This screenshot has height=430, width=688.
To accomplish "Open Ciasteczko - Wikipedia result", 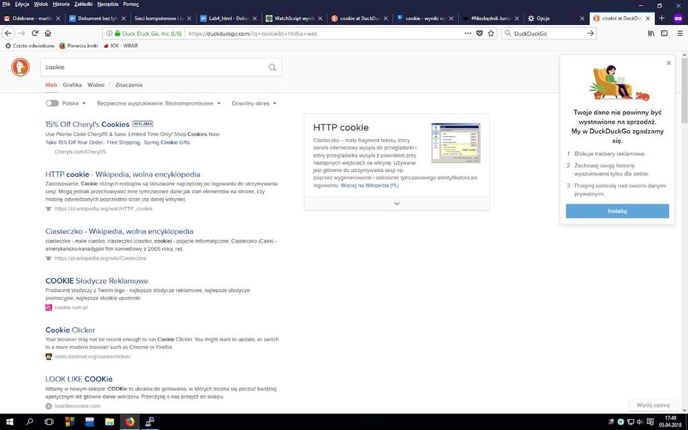I will tap(120, 231).
